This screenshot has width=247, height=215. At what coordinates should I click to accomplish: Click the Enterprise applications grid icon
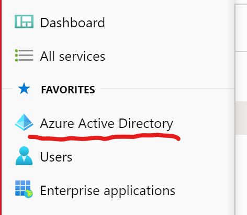tap(24, 189)
